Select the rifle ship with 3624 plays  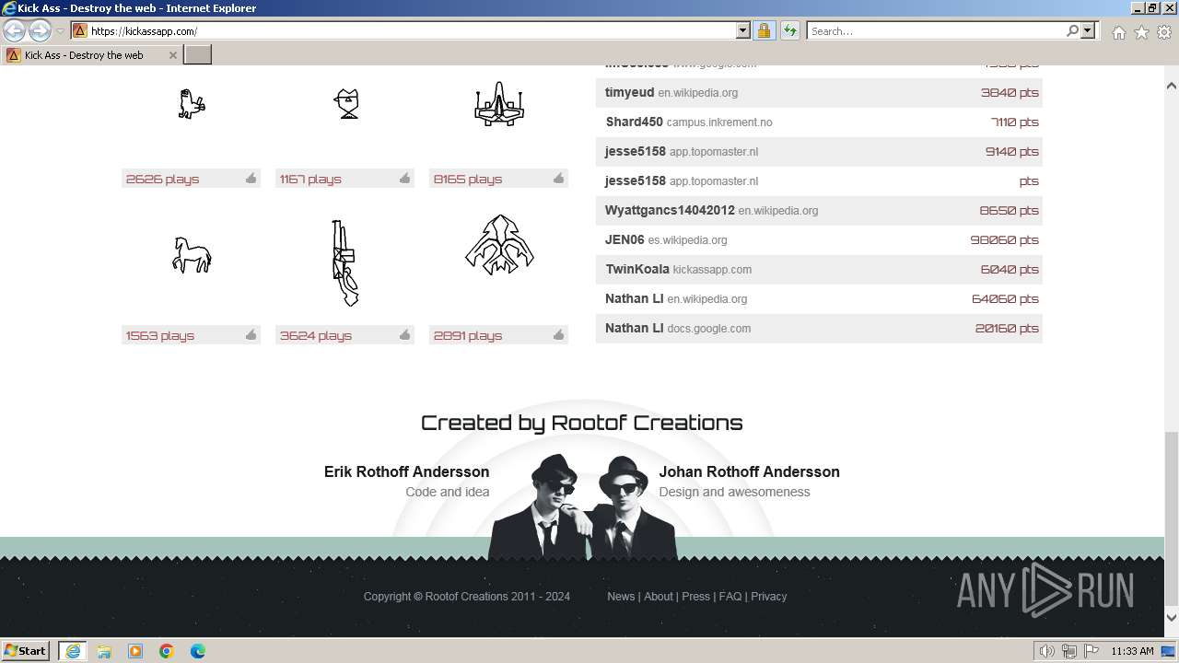[x=344, y=262]
